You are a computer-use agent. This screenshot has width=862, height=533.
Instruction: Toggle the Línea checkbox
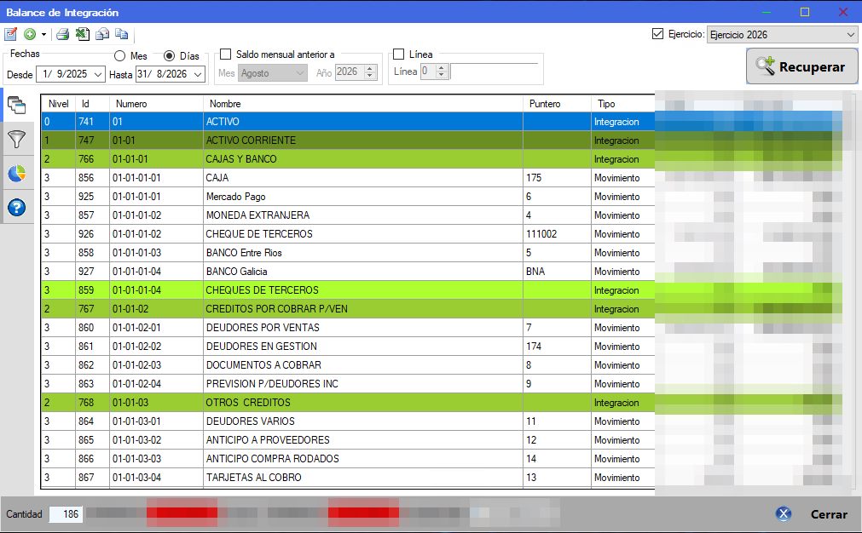(x=398, y=54)
